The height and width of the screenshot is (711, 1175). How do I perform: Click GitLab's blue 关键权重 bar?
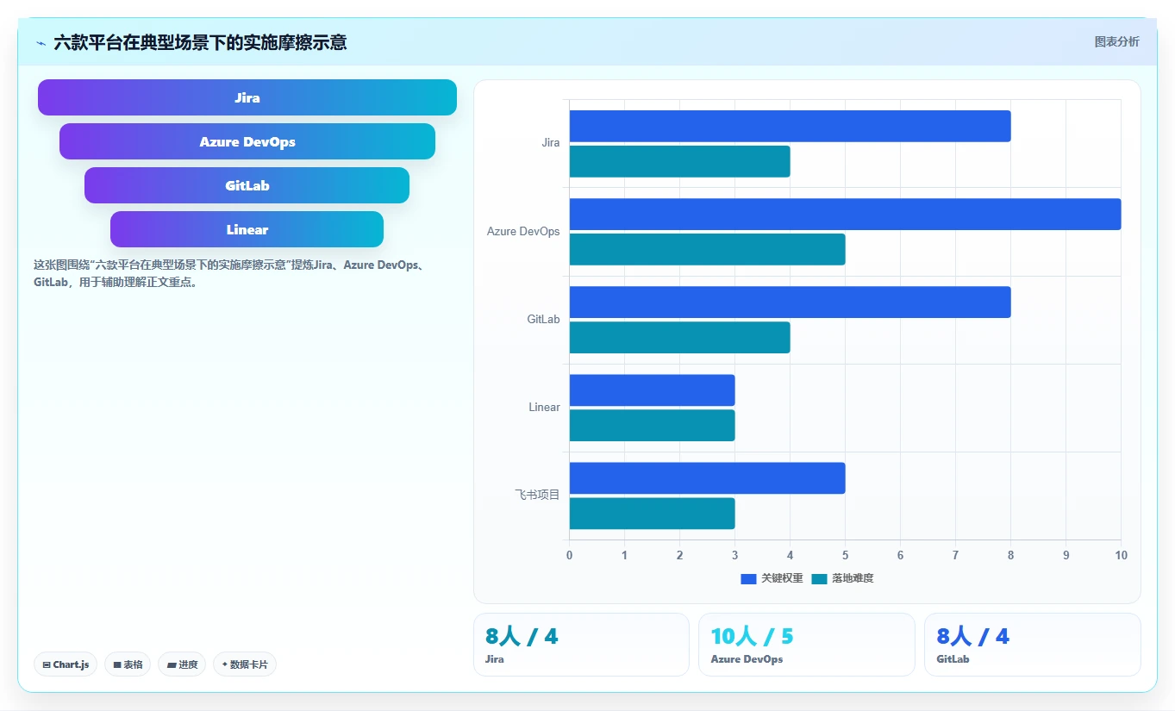pos(790,302)
